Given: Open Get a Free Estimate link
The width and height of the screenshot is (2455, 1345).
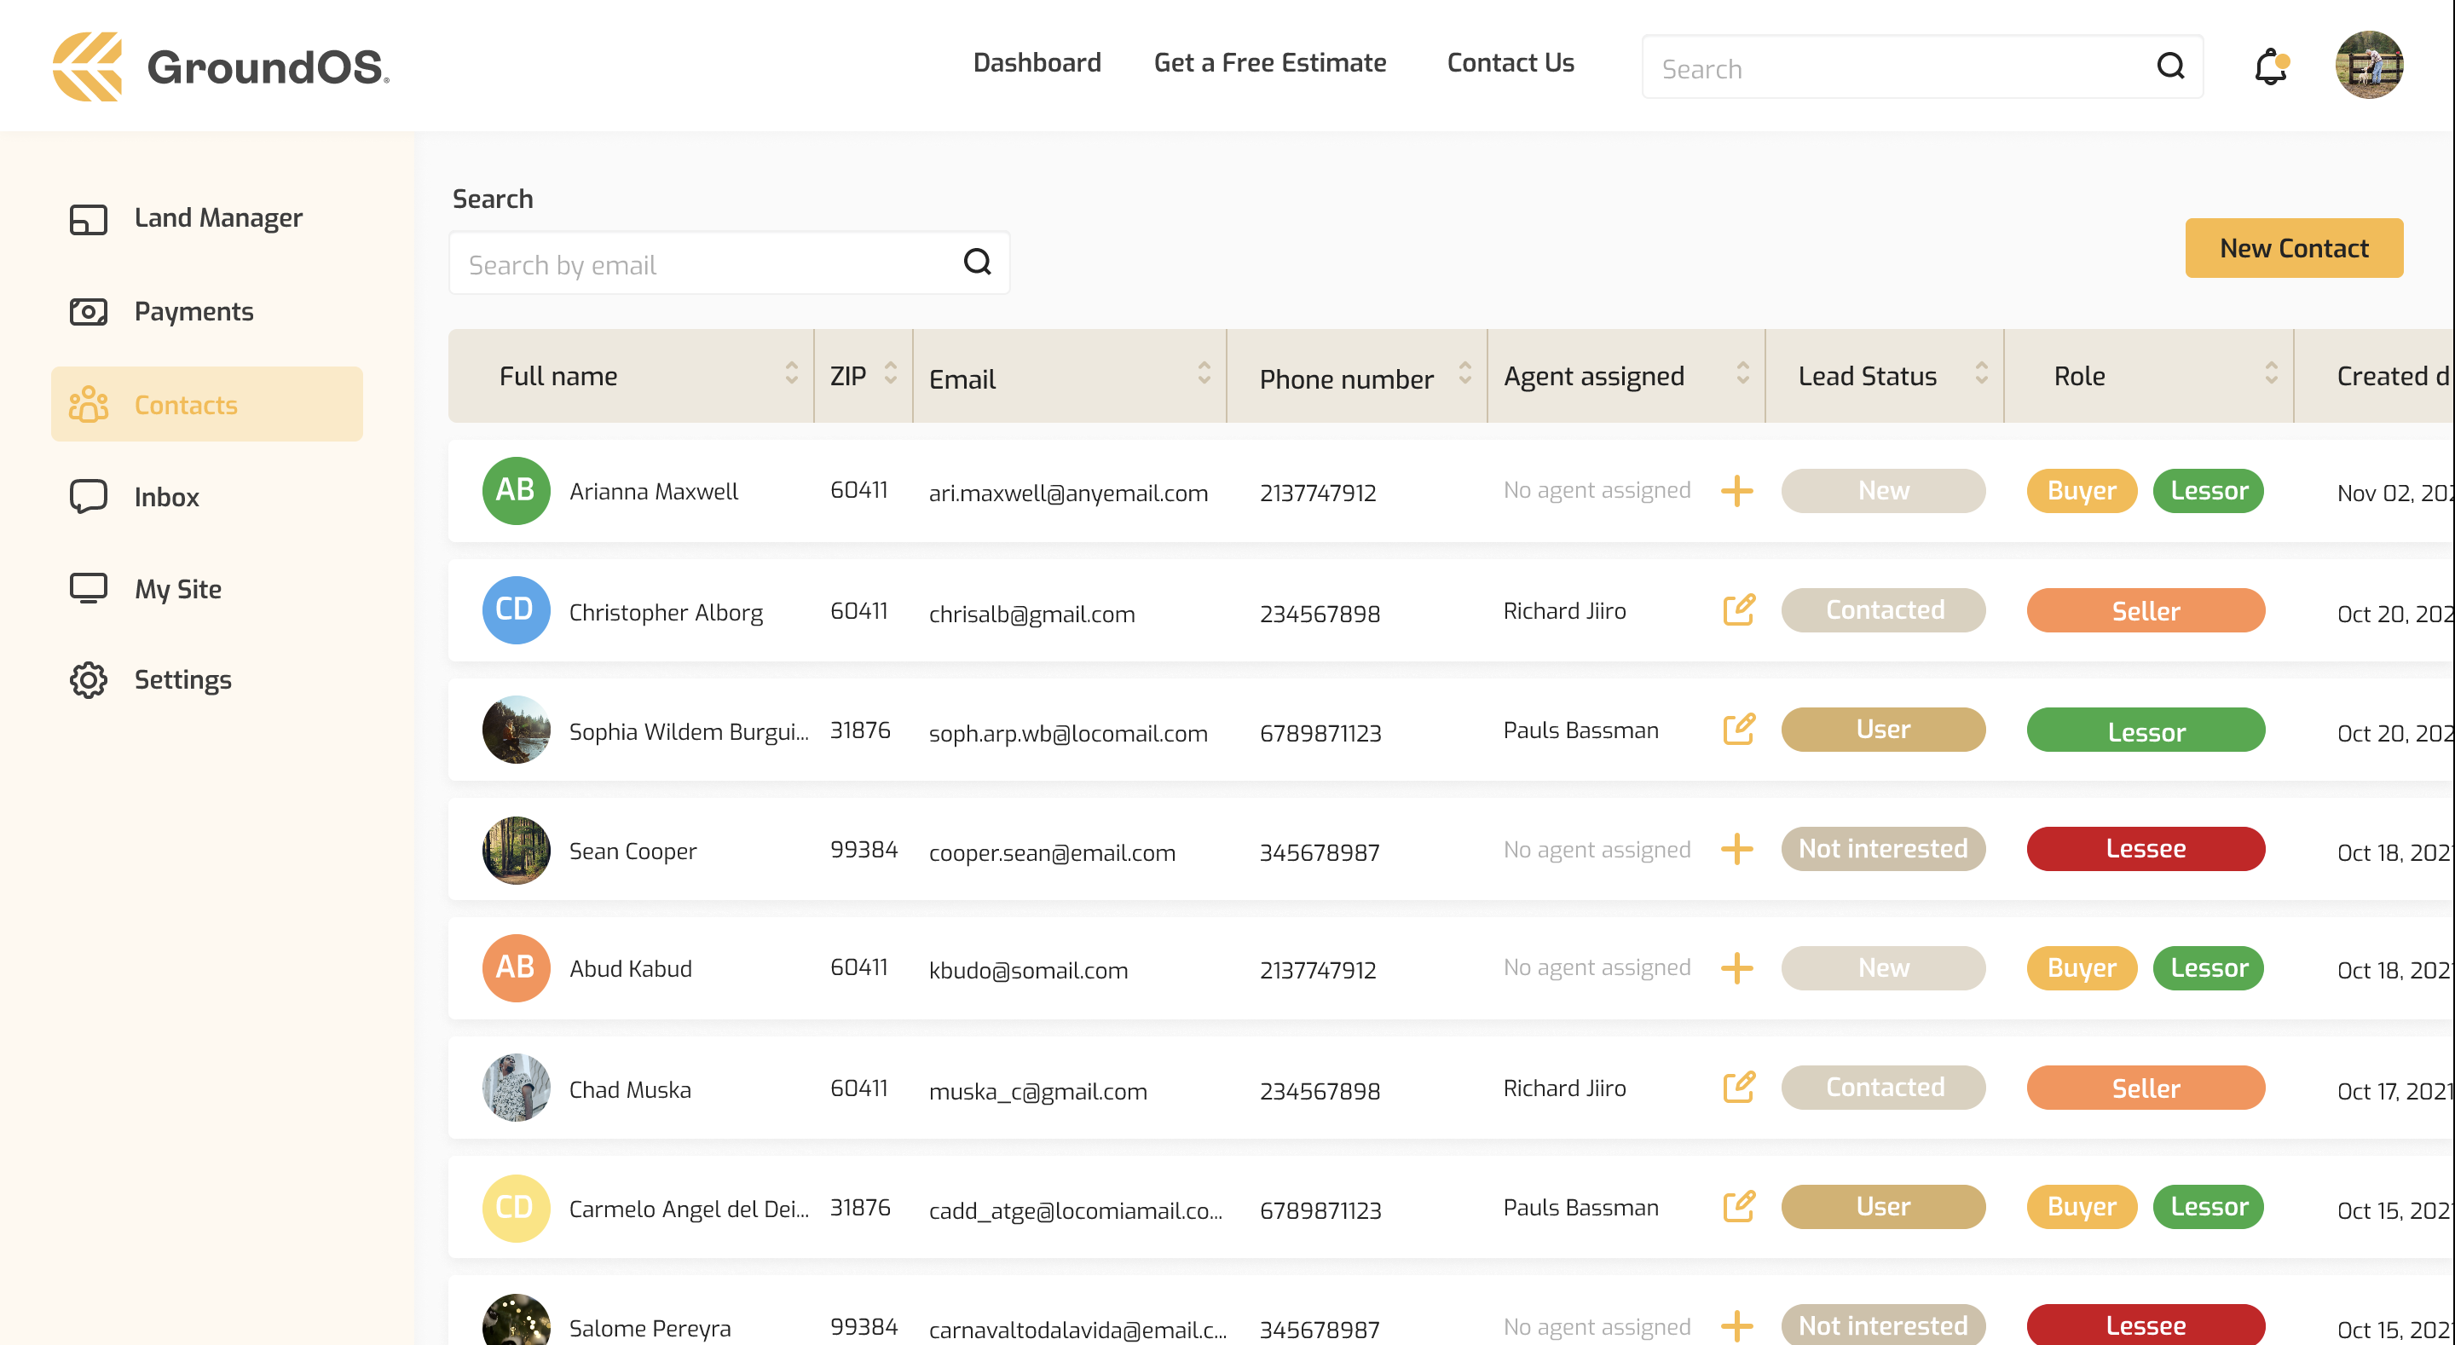Looking at the screenshot, I should pyautogui.click(x=1269, y=63).
